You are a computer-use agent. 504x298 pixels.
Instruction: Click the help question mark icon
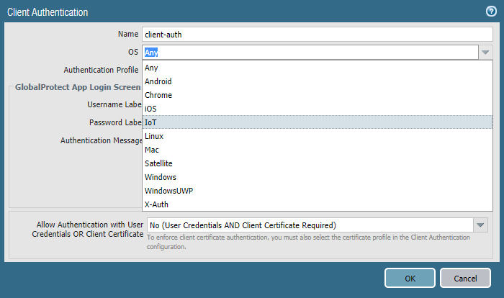coord(491,12)
